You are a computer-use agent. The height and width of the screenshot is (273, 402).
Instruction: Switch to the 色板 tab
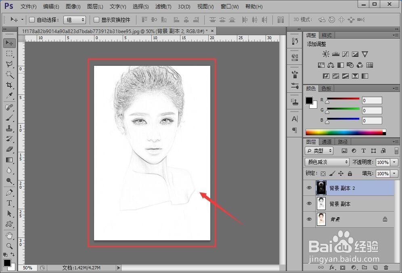click(327, 88)
